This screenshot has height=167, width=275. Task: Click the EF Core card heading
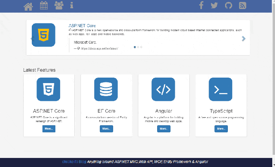(106, 111)
